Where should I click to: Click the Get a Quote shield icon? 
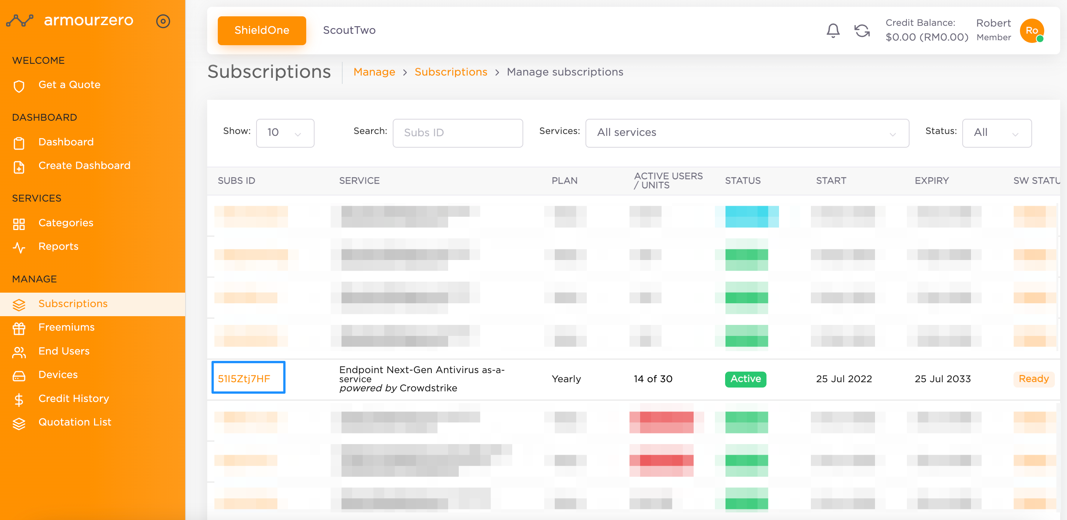click(19, 86)
